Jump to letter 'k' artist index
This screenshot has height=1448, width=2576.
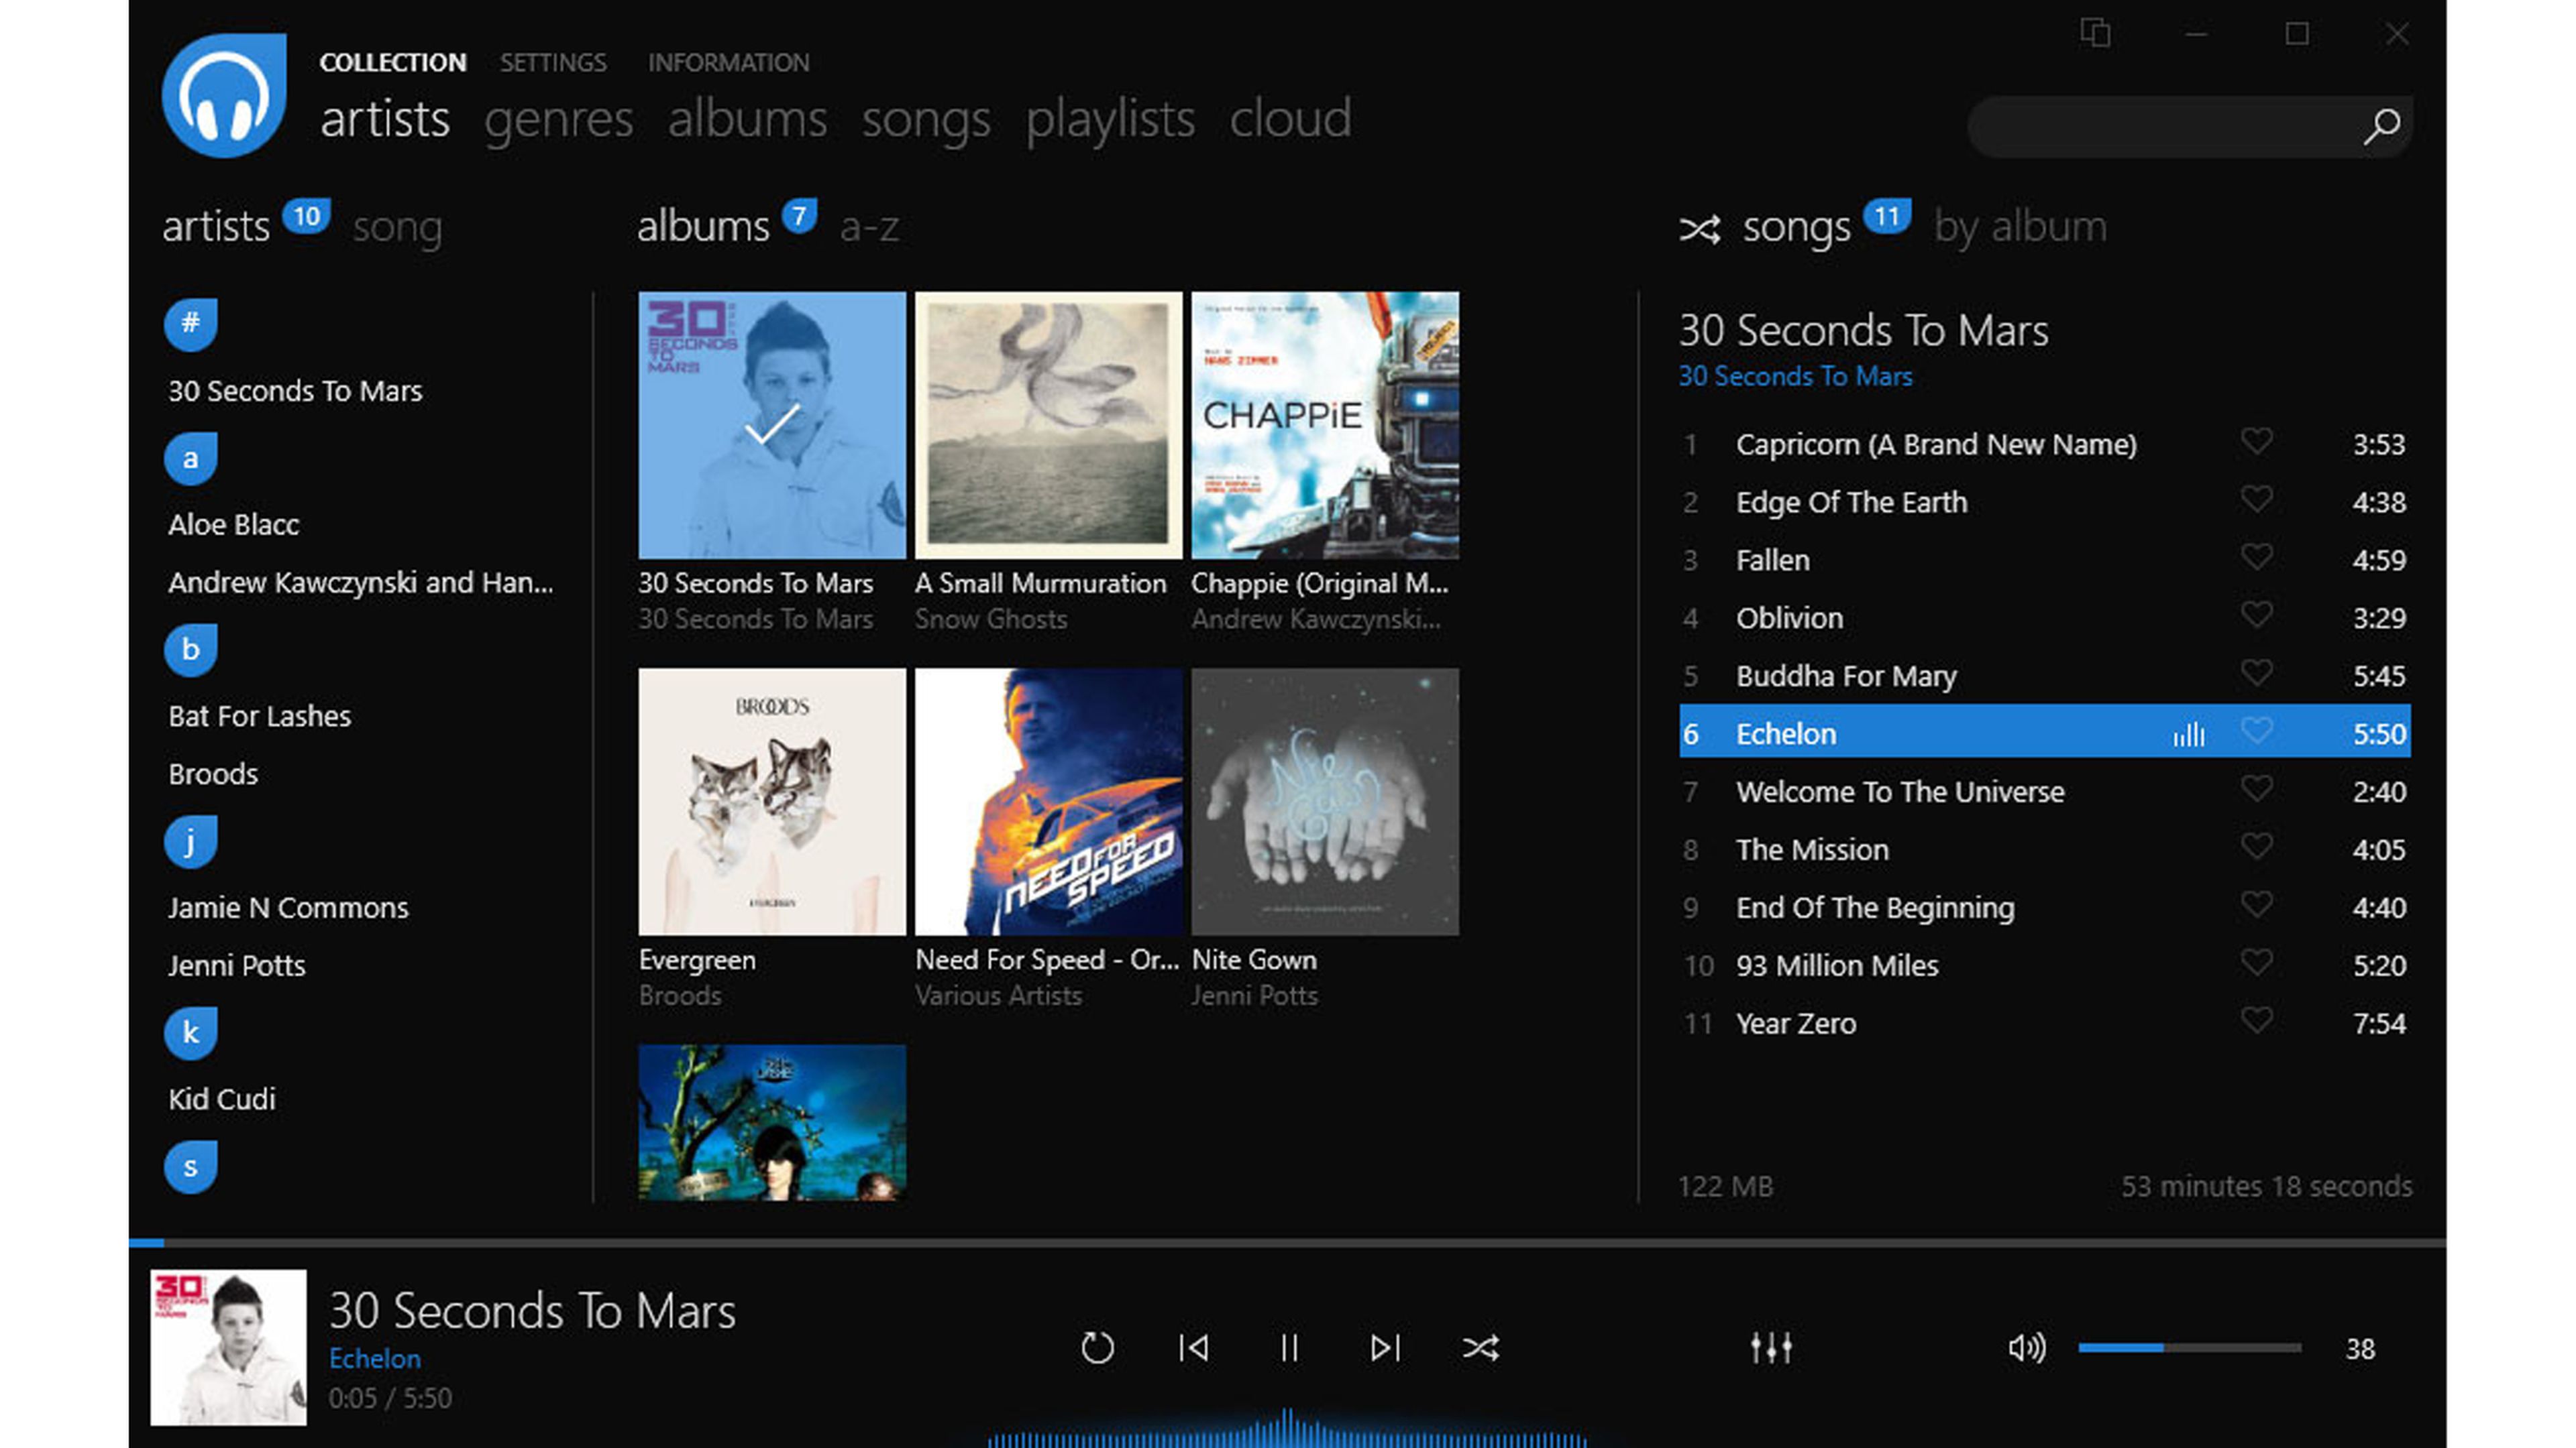point(190,1033)
